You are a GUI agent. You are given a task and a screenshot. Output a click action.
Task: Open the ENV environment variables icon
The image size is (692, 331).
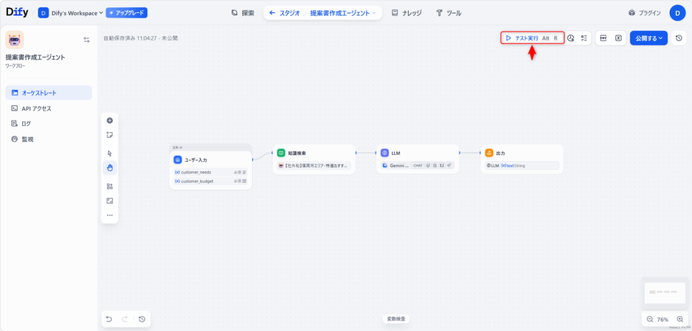point(603,38)
